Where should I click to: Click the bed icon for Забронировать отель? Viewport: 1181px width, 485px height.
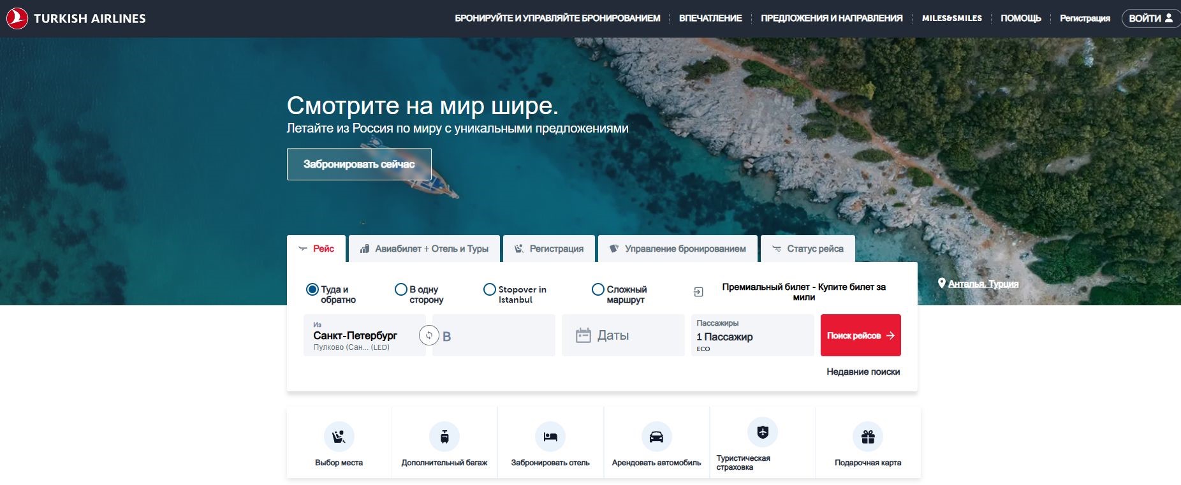tap(550, 437)
